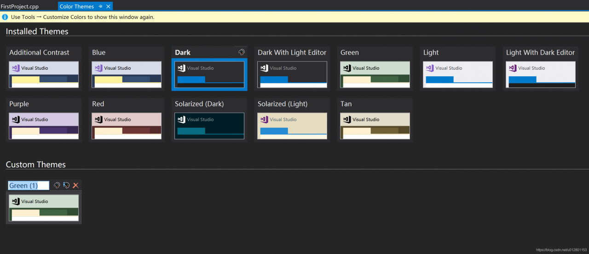This screenshot has width=589, height=254.
Task: Select the Green (1) custom theme preview
Action: 44,208
